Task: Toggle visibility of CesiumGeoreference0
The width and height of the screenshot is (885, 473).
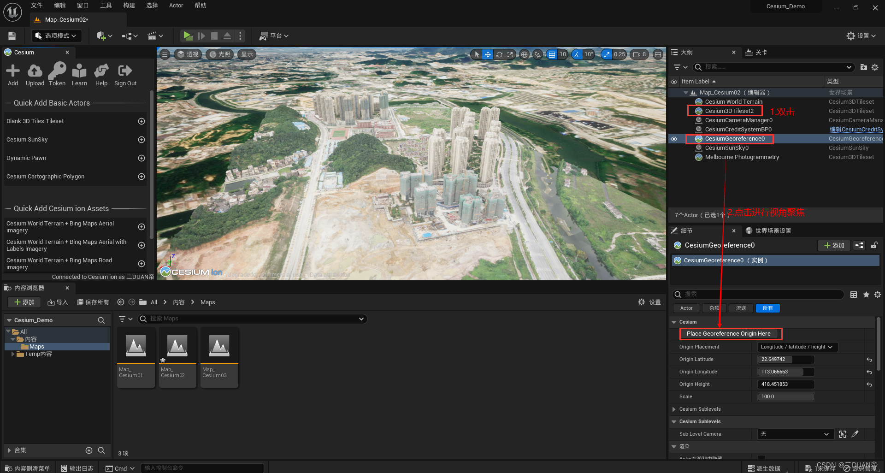Action: pyautogui.click(x=674, y=139)
